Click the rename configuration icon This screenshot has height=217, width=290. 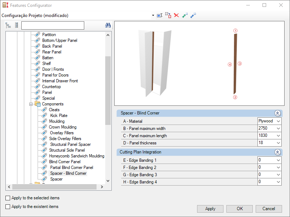click(x=159, y=16)
